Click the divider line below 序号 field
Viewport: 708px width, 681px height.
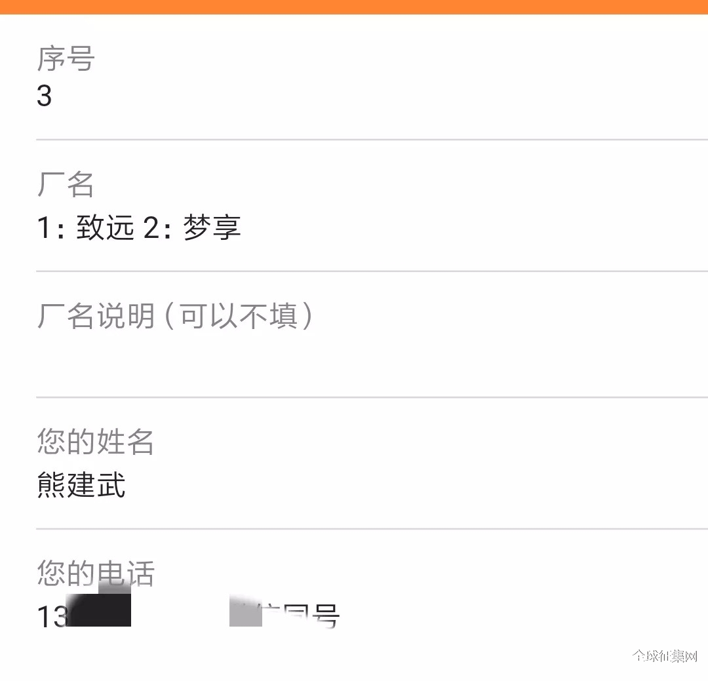pos(372,140)
